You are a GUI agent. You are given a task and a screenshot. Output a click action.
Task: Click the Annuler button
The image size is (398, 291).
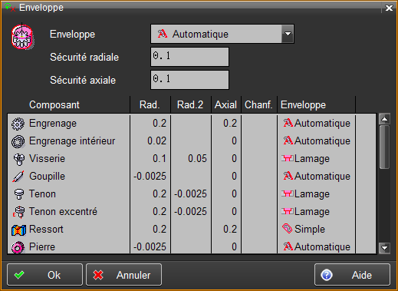click(123, 275)
